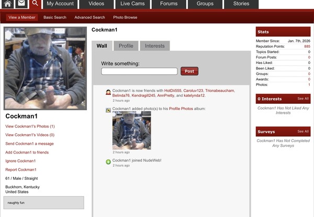Click the photo icon beside the album update
The image size is (314, 217).
point(108,110)
